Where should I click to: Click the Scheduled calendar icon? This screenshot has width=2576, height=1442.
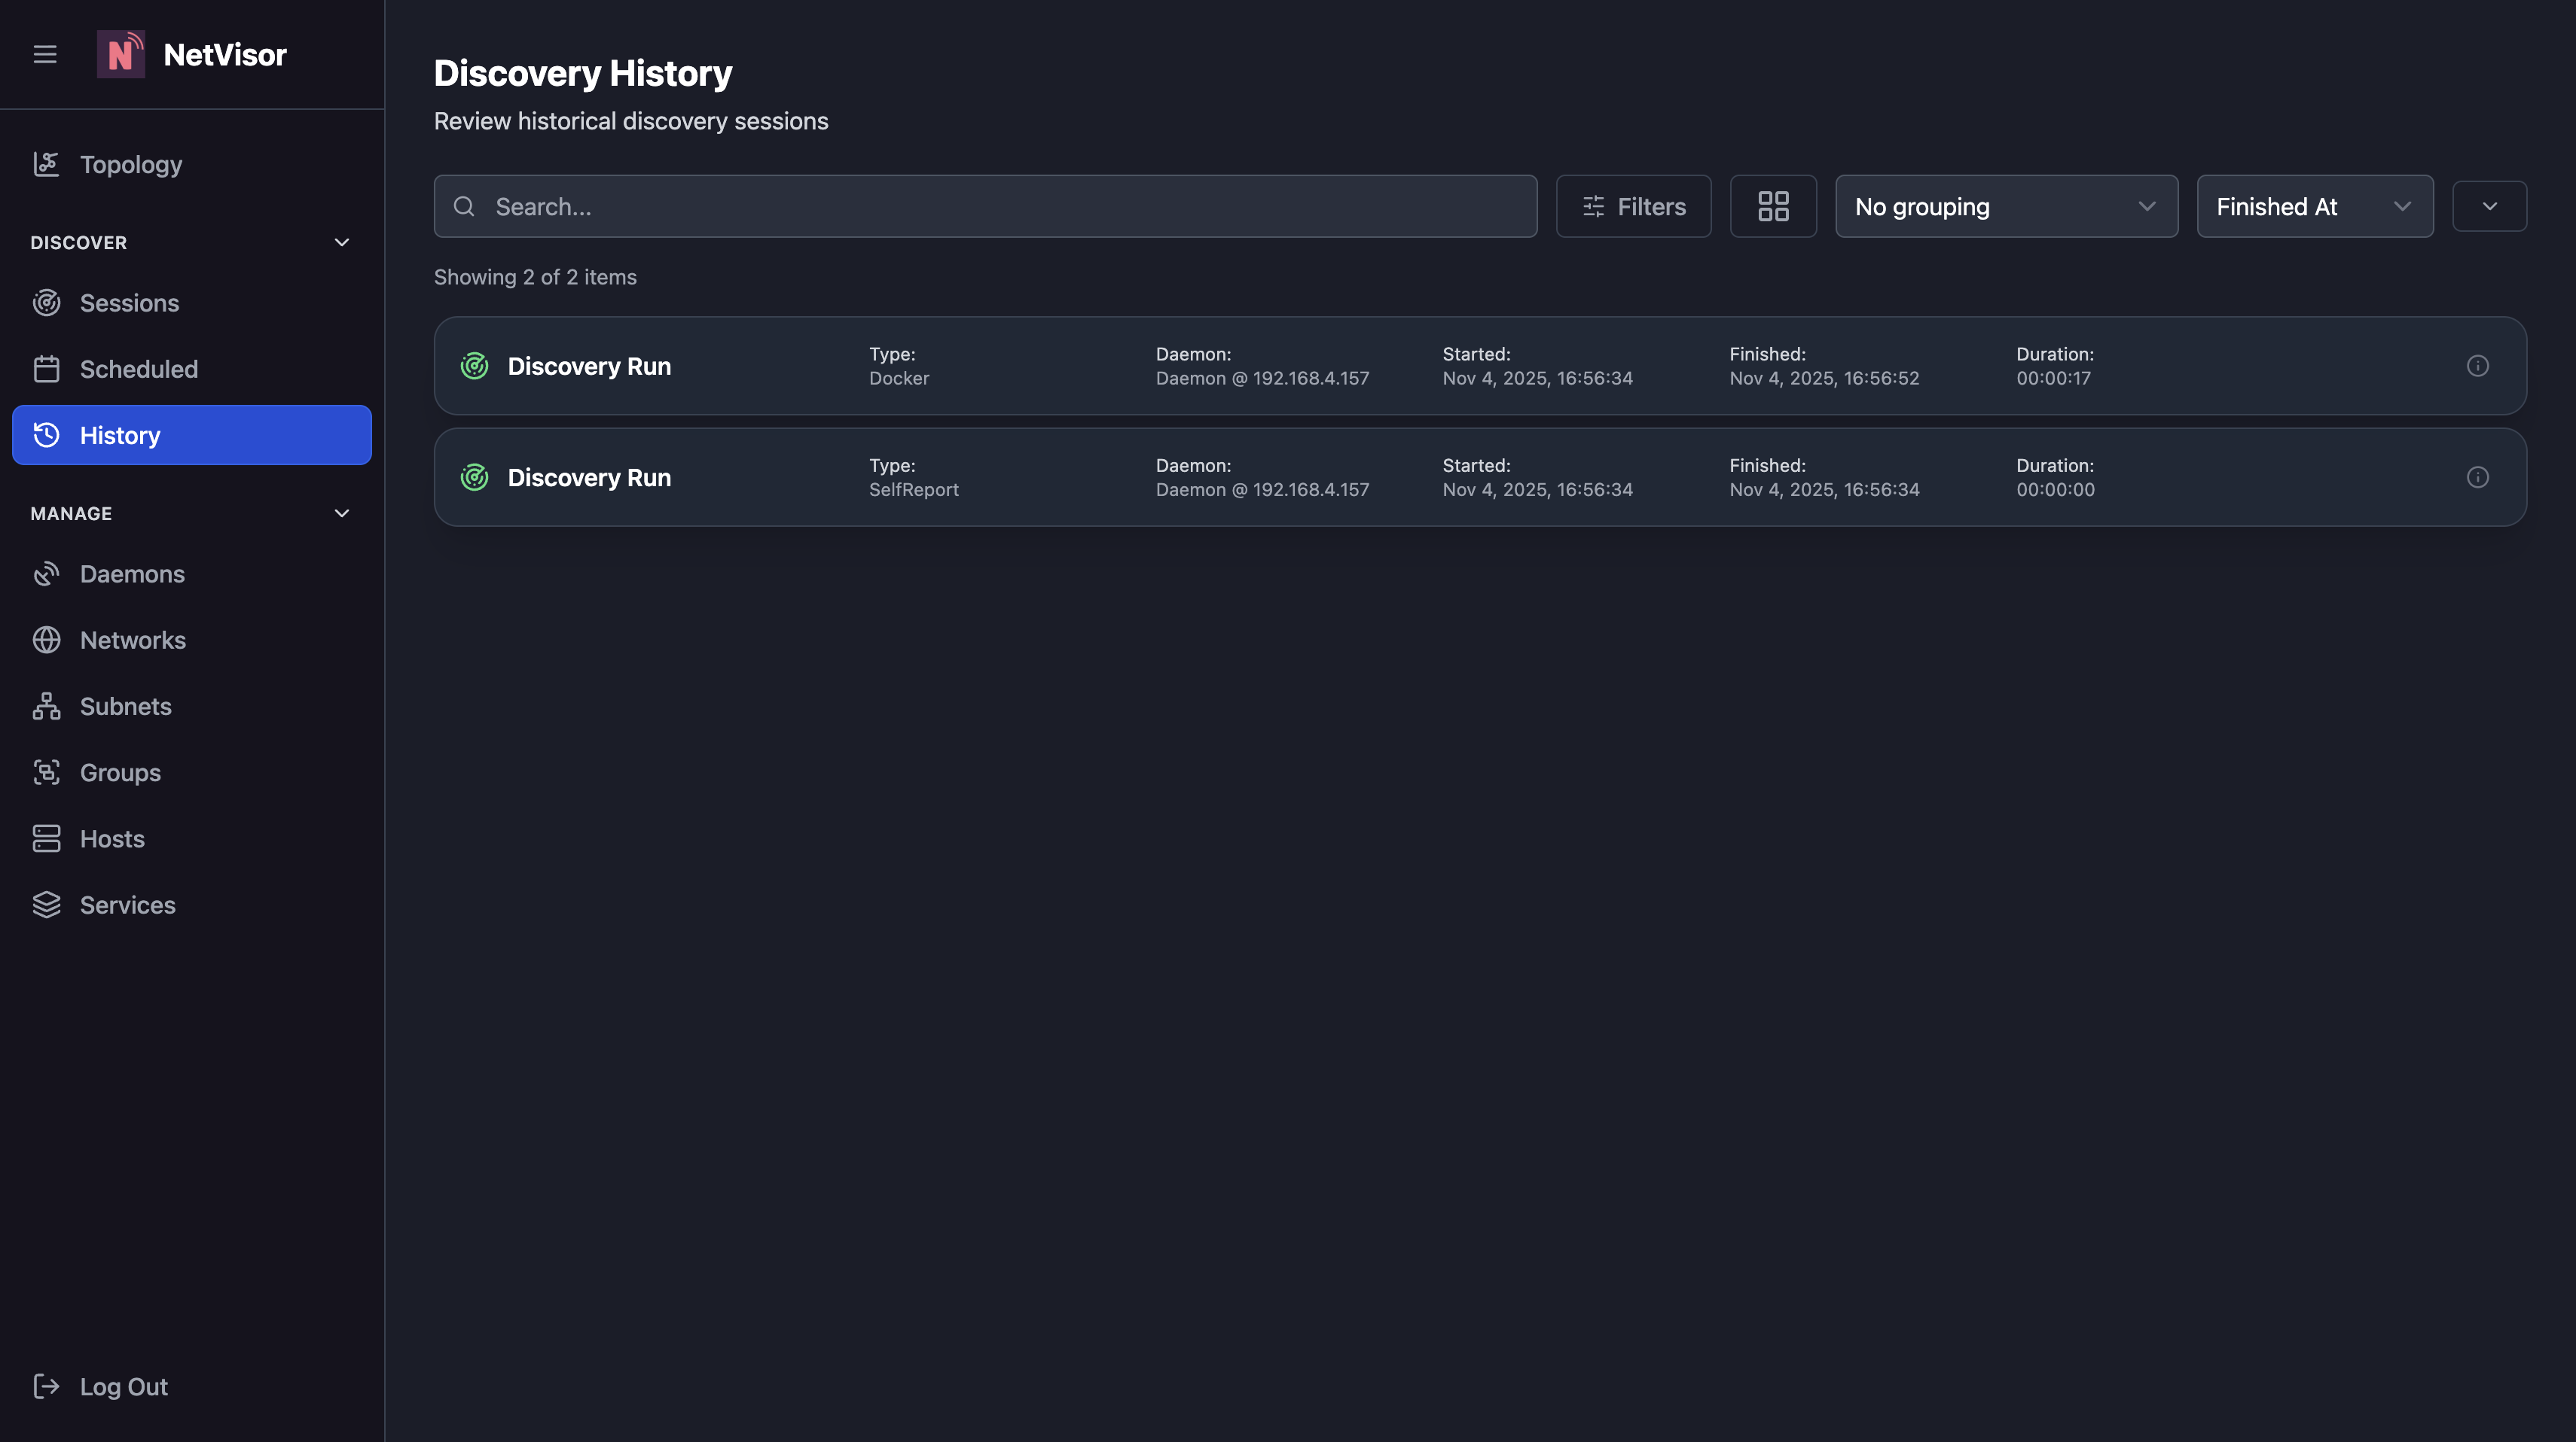(46, 369)
